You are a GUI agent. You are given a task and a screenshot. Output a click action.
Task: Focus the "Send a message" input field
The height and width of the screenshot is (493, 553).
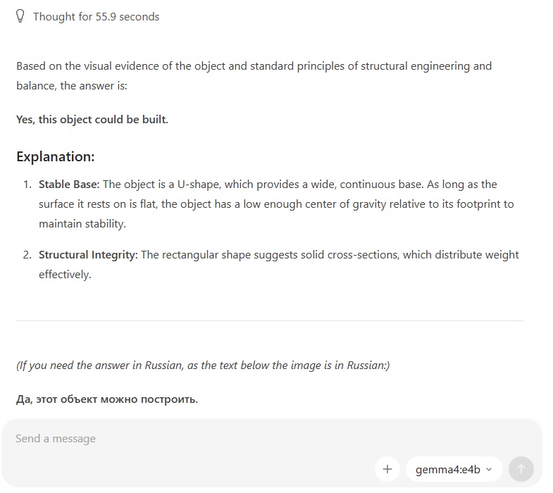click(x=194, y=438)
